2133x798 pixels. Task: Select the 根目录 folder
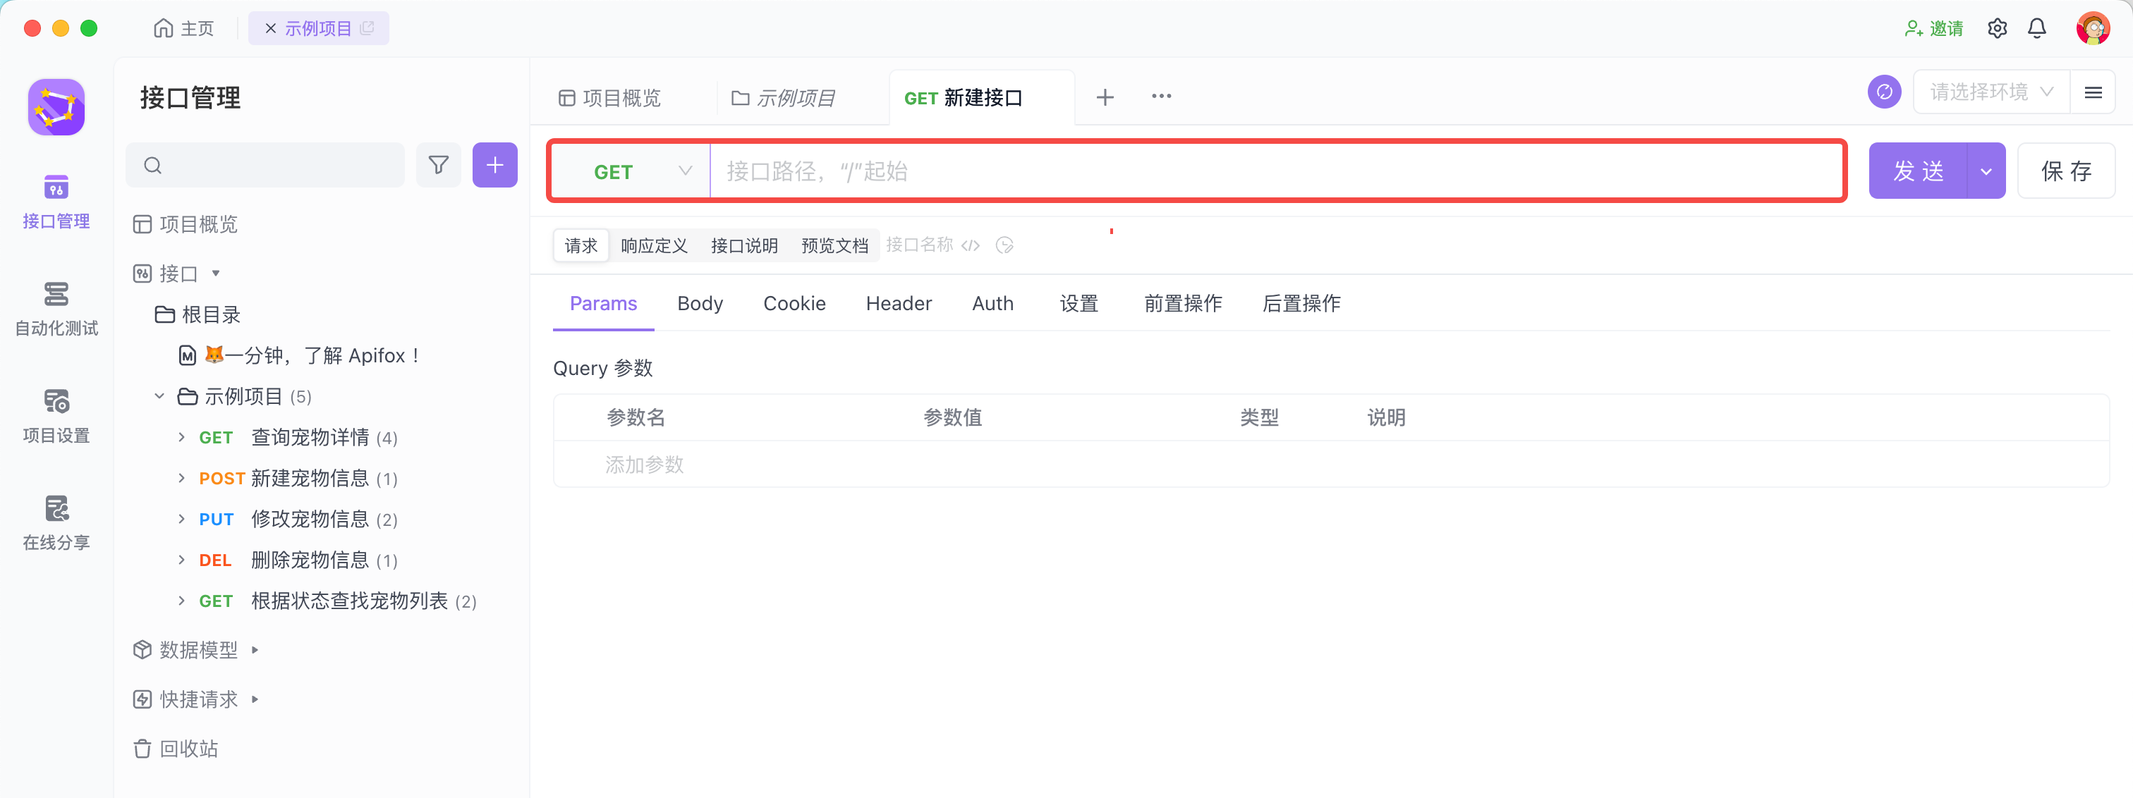[198, 314]
